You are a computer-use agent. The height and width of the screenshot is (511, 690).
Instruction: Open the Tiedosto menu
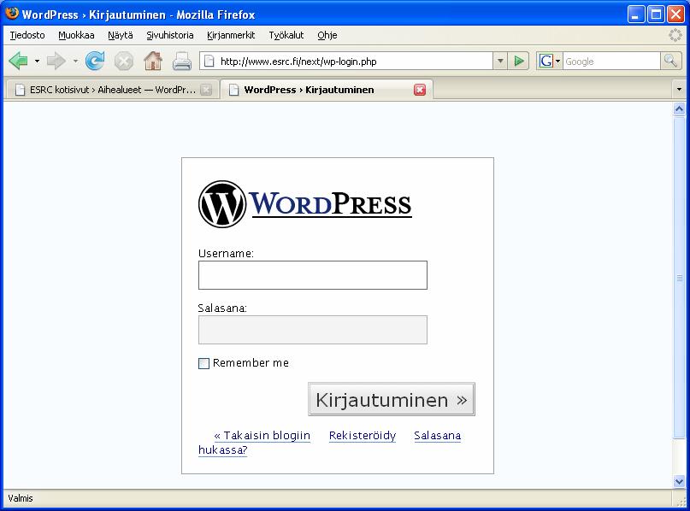27,35
